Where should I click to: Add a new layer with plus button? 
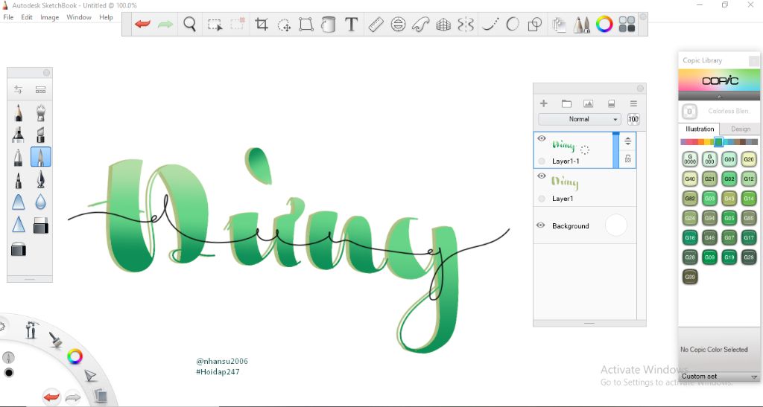pos(543,103)
